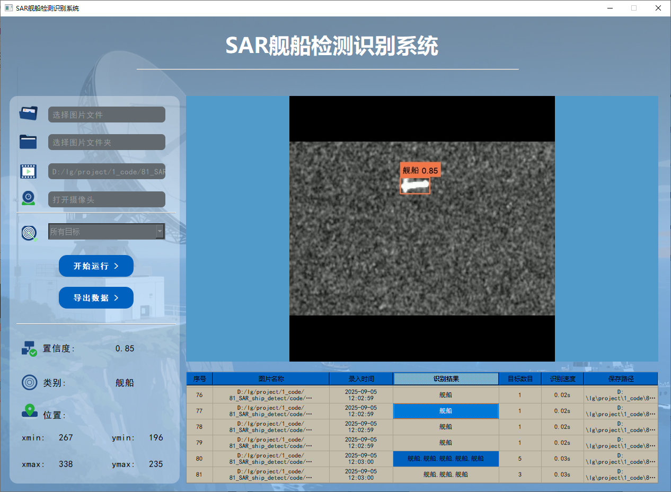Click the image name cell in row 76
This screenshot has width=671, height=492.
coord(271,395)
